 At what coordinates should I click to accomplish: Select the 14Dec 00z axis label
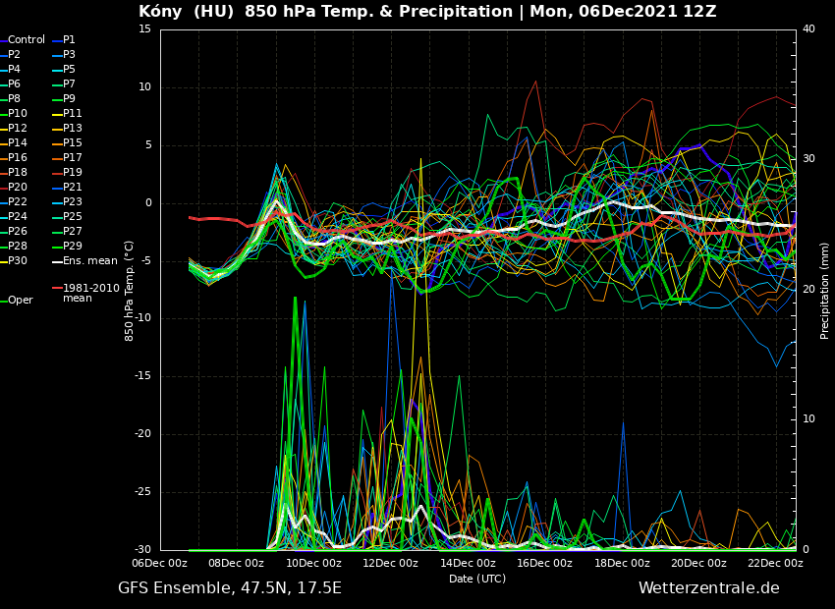[x=468, y=563]
